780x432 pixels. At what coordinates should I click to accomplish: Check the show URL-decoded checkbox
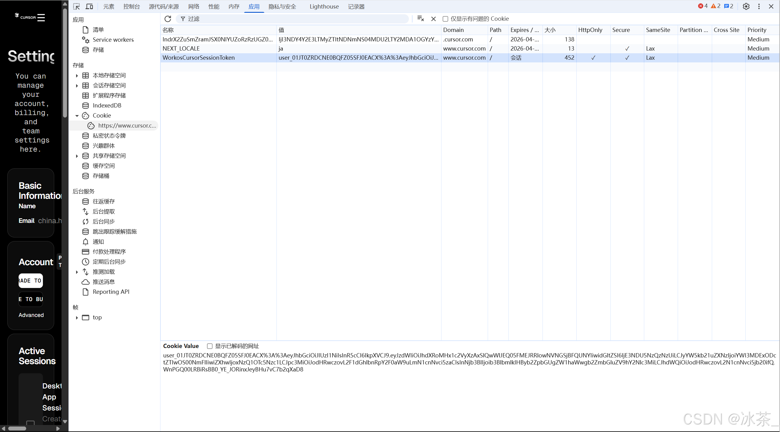coord(210,346)
